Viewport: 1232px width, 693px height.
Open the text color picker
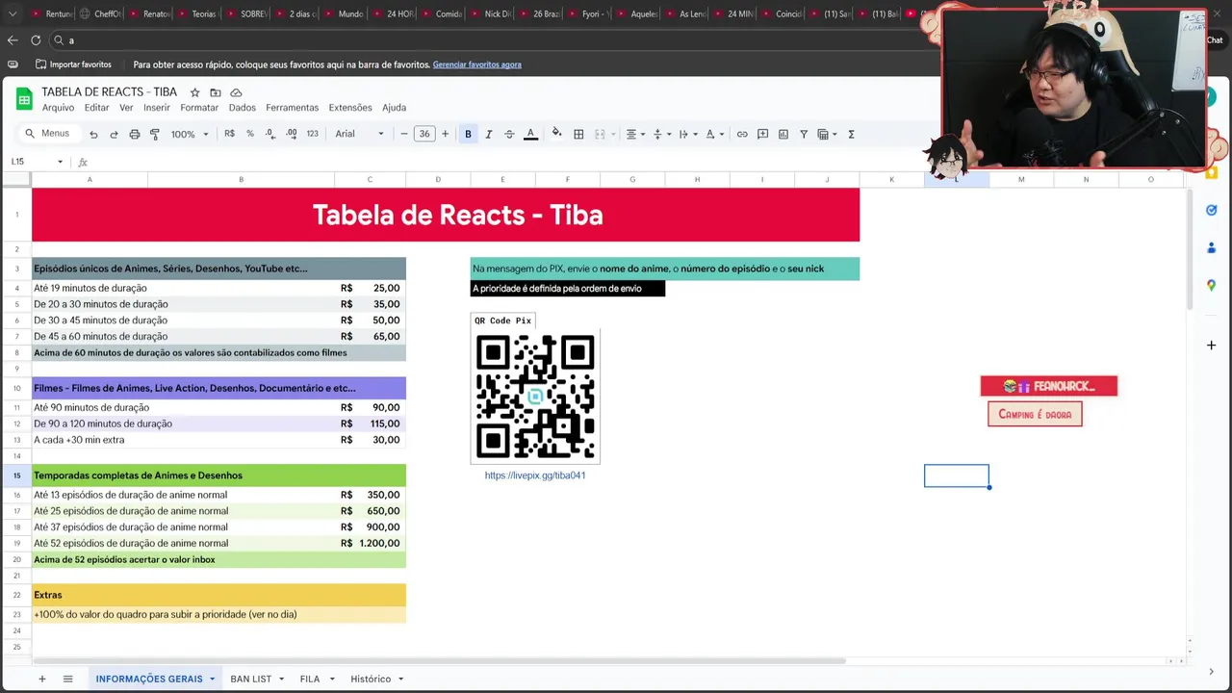coord(530,134)
